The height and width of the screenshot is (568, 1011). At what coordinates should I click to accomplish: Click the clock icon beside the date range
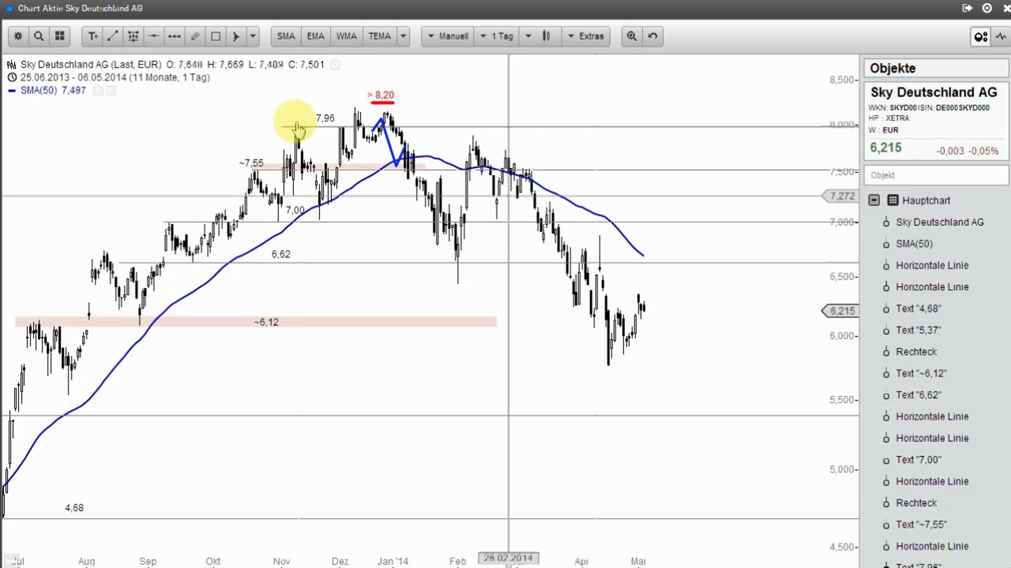tap(12, 77)
